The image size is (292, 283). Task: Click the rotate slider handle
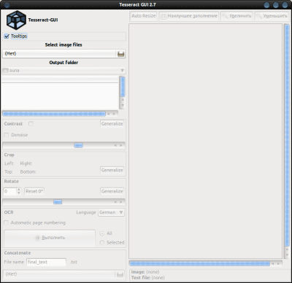58,202
